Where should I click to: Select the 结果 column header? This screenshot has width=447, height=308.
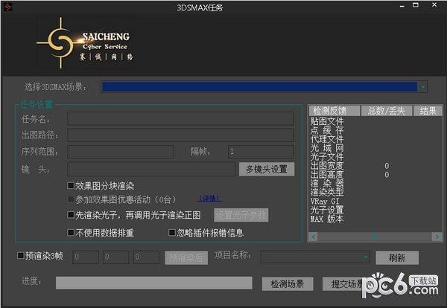pyautogui.click(x=428, y=111)
